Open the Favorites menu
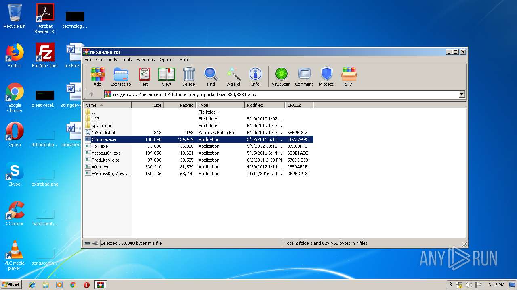The image size is (517, 290). (x=146, y=60)
